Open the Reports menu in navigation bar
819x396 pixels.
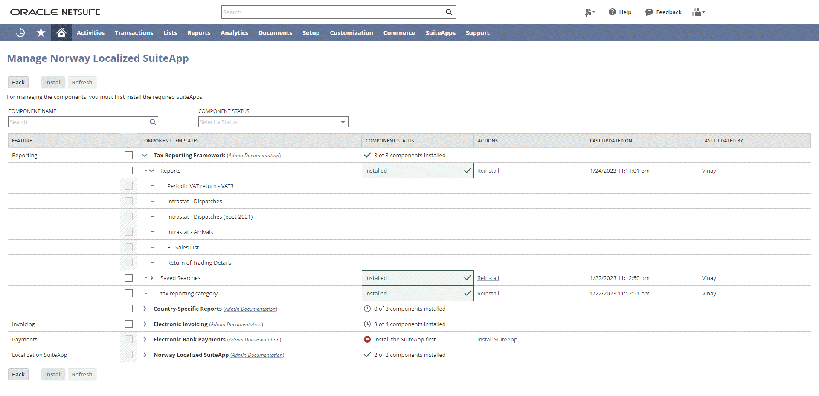pyautogui.click(x=199, y=32)
